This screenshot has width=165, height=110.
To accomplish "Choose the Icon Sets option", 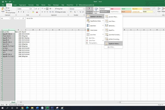I will [x=94, y=35].
